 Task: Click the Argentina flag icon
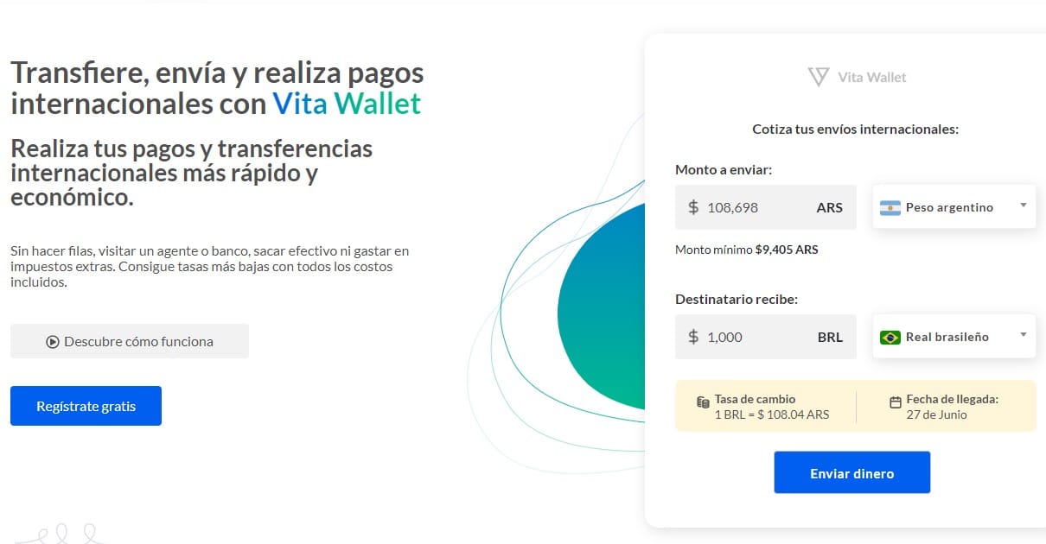pos(890,207)
